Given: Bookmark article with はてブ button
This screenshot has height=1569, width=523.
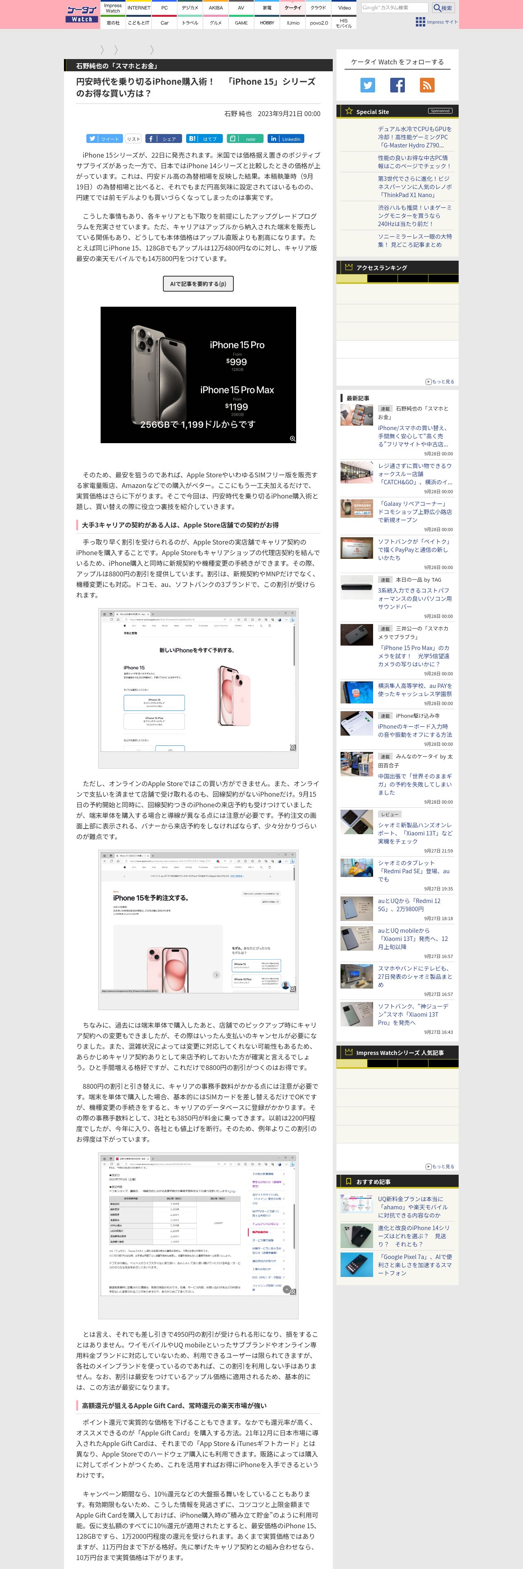Looking at the screenshot, I should click(204, 139).
